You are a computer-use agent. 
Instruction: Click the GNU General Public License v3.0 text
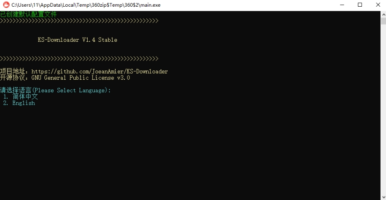pyautogui.click(x=81, y=78)
